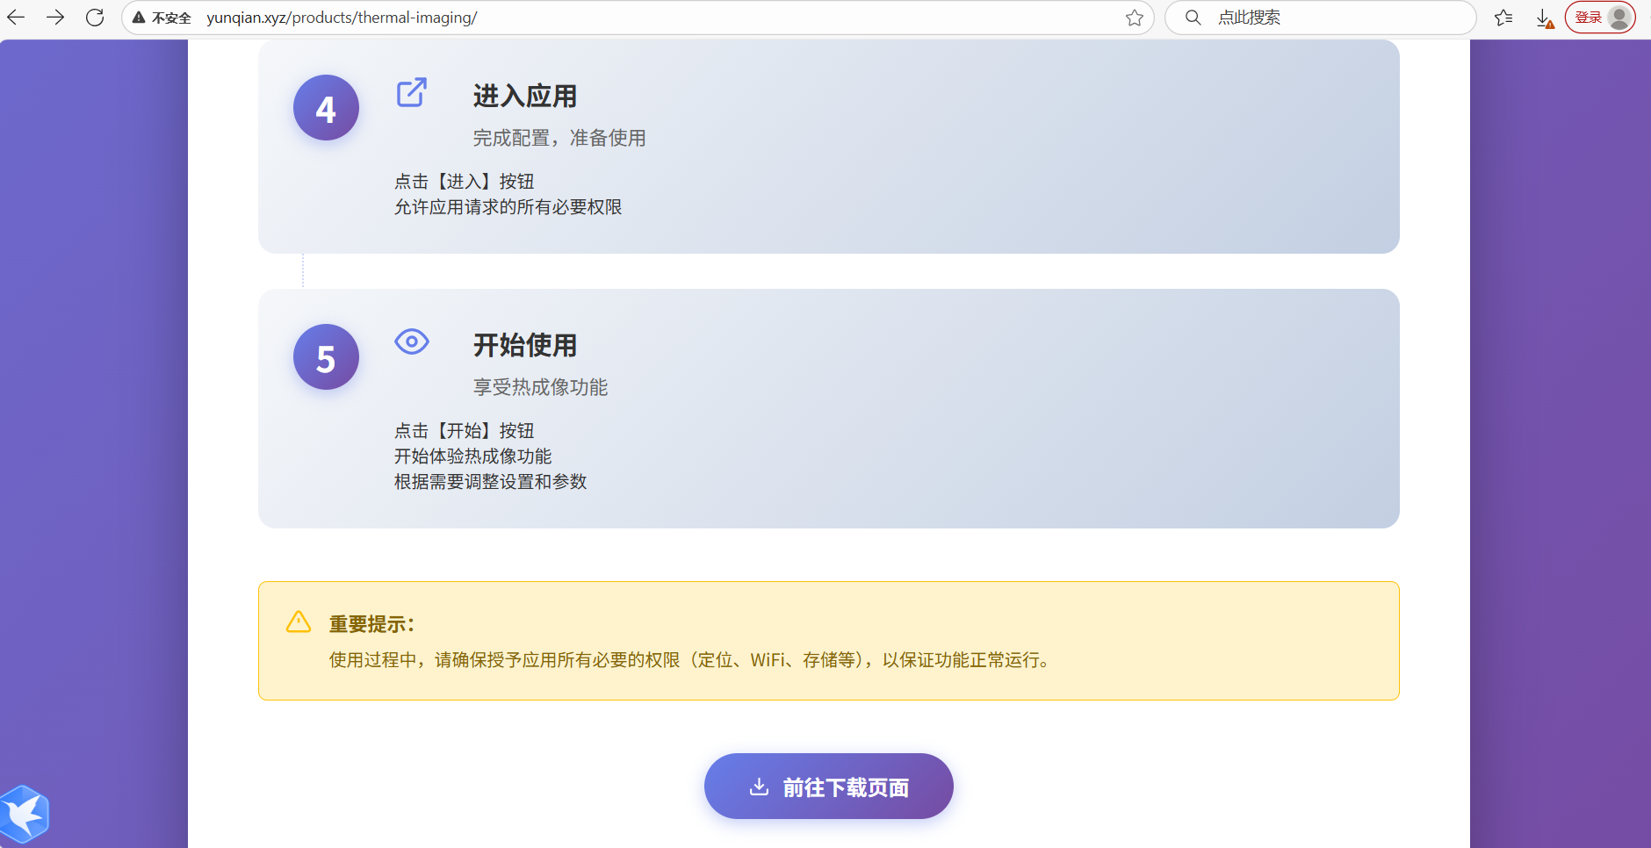Viewport: 1651px width, 848px height.
Task: Click the warning triangle in 重要提示 box
Action: pos(299,622)
